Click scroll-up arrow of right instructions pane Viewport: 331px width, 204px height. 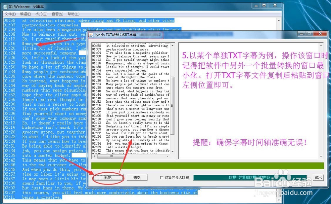pyautogui.click(x=321, y=46)
